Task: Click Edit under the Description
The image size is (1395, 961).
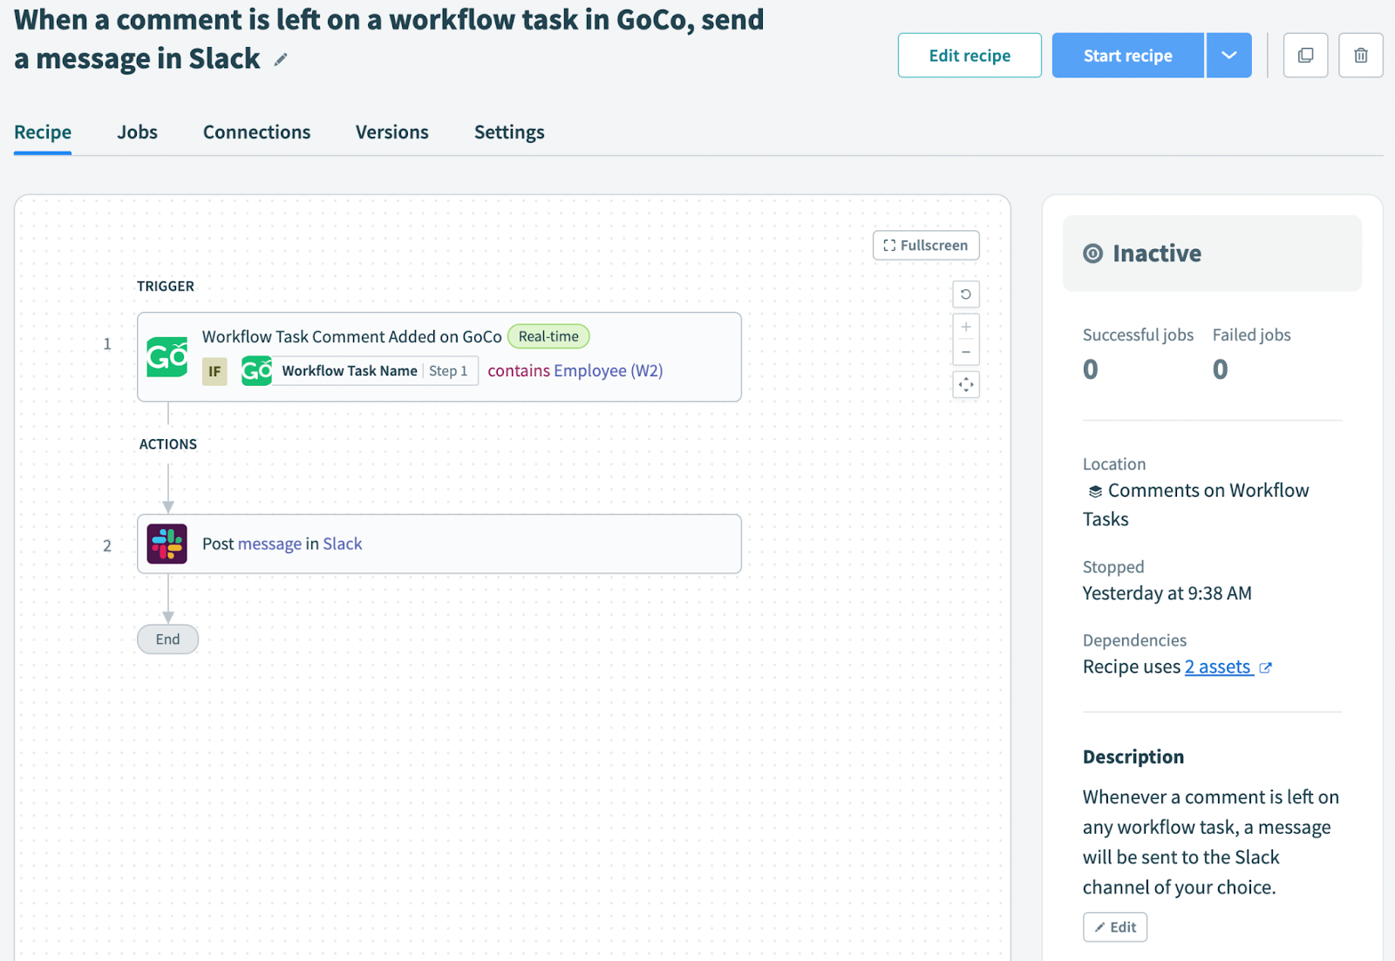Action: [x=1115, y=927]
